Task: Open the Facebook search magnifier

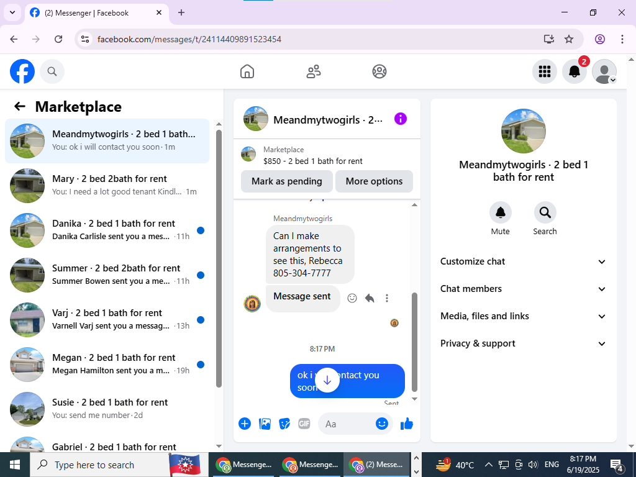Action: pos(52,71)
